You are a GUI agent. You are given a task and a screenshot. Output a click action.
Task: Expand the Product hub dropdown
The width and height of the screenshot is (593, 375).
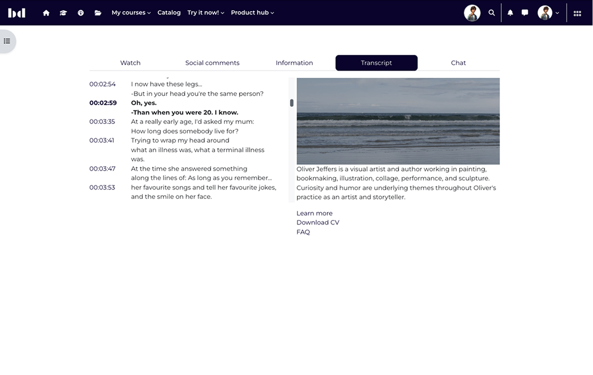tap(252, 13)
